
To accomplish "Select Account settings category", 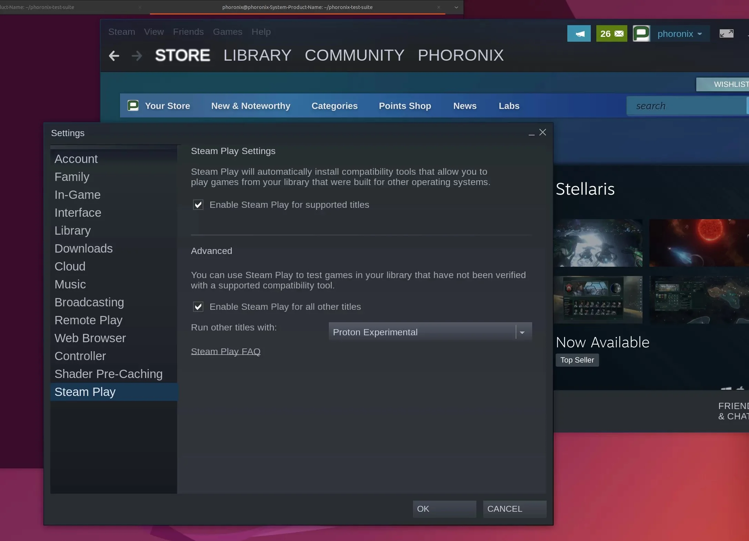I will coord(114,159).
